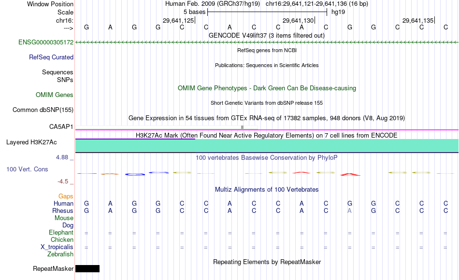
Task: Click the Dog species row label
Action: pyautogui.click(x=68, y=225)
